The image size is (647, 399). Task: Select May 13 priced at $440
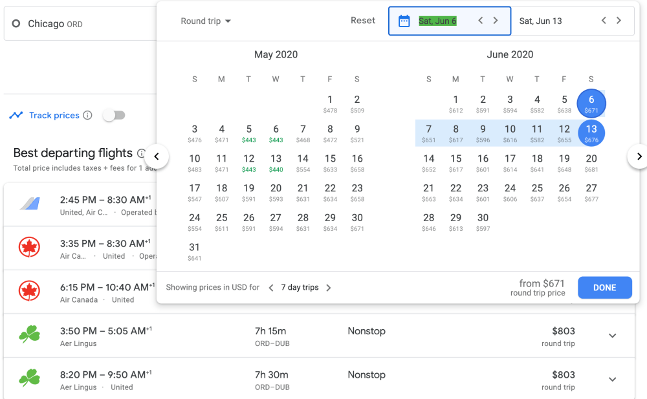tap(276, 163)
